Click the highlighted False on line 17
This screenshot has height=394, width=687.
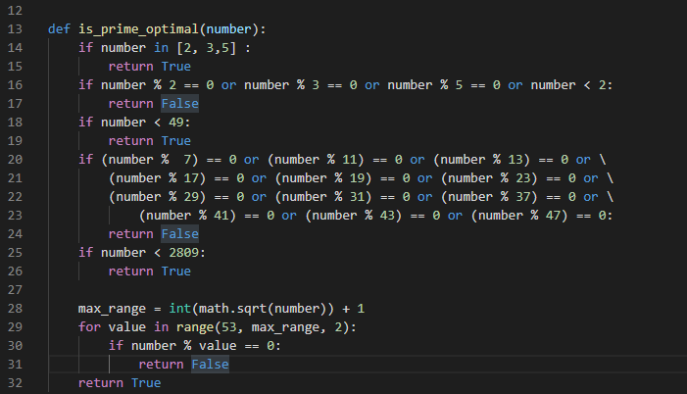179,104
